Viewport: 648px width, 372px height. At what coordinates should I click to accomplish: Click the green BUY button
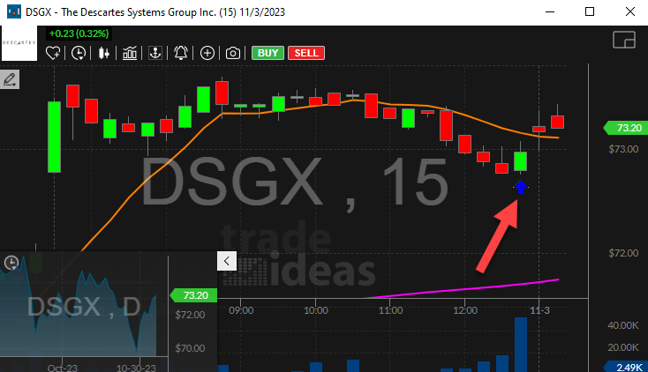coord(267,53)
